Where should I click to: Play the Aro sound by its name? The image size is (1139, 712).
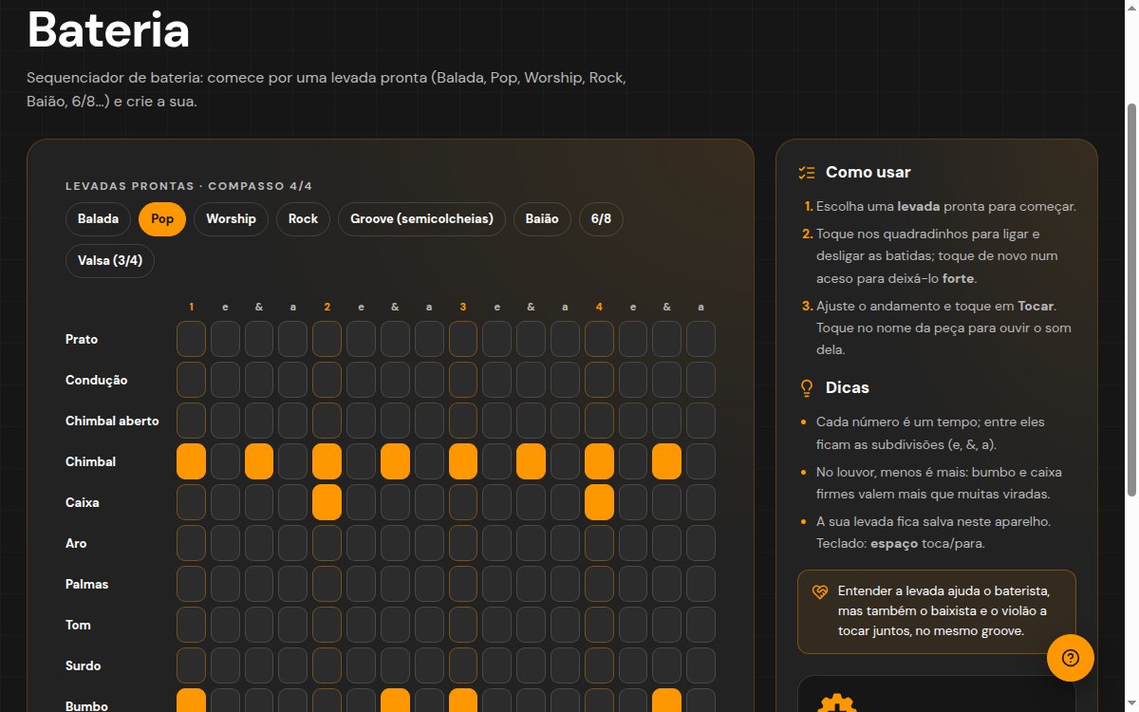point(76,544)
